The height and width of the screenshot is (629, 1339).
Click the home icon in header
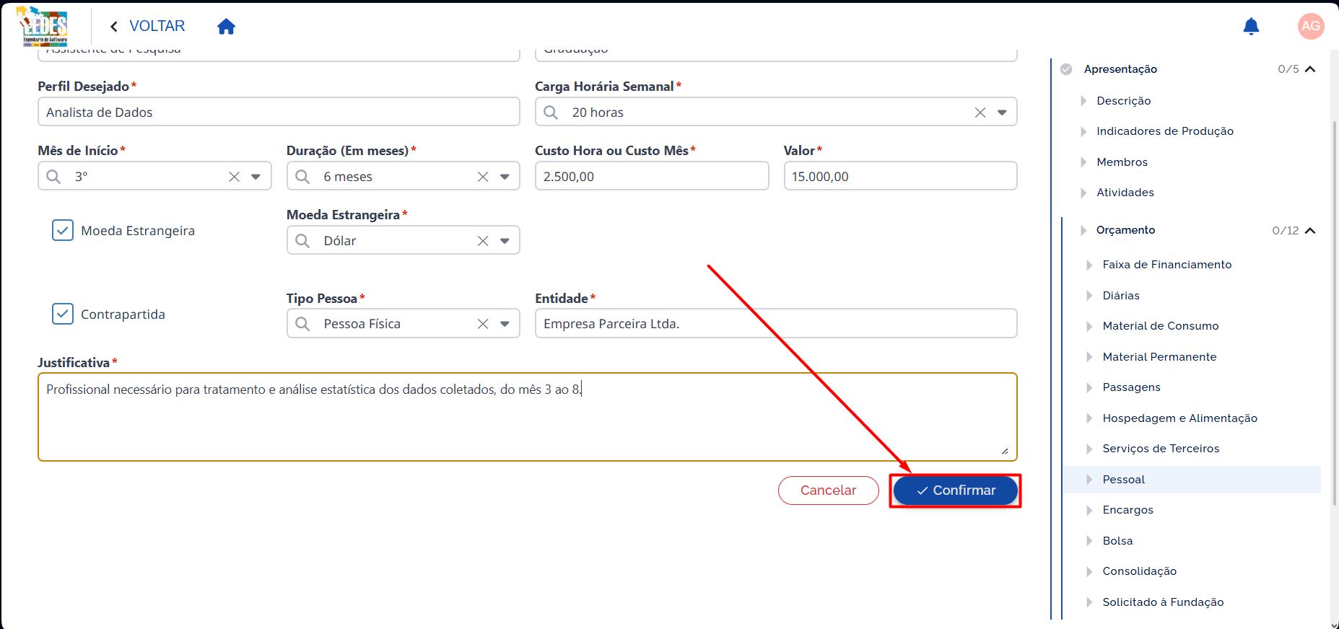(226, 27)
